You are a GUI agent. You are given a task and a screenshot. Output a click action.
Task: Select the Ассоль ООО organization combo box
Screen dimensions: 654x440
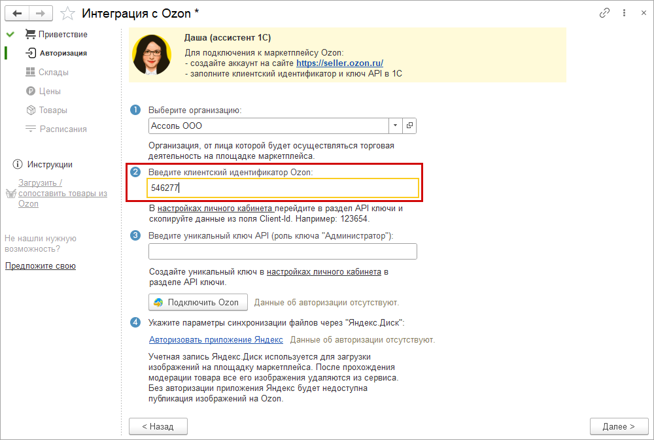(269, 126)
